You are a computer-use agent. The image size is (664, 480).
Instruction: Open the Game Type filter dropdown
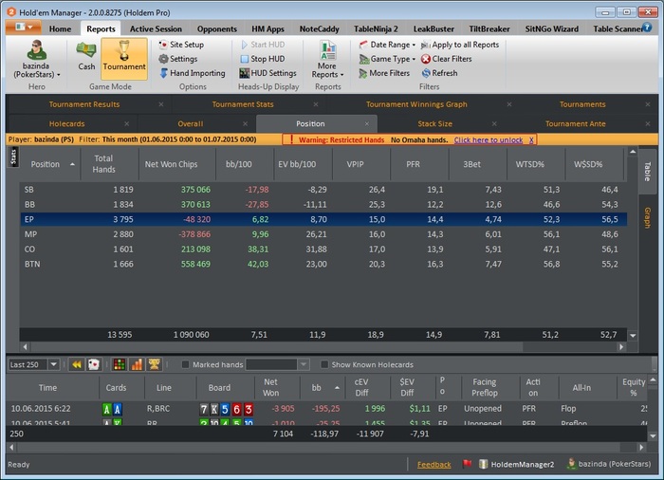[x=387, y=59]
